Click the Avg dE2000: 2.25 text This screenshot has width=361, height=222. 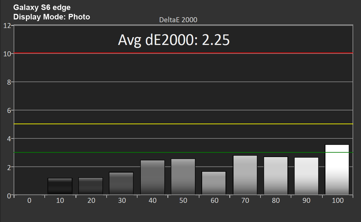[174, 40]
